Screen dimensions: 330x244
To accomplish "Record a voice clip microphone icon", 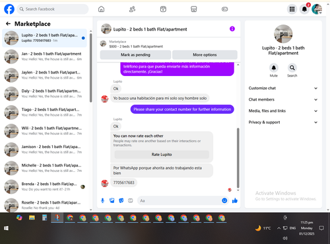I will (x=102, y=200).
